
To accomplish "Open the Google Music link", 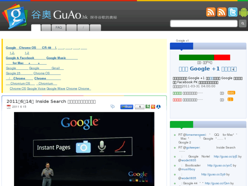I will pos(62,58).
